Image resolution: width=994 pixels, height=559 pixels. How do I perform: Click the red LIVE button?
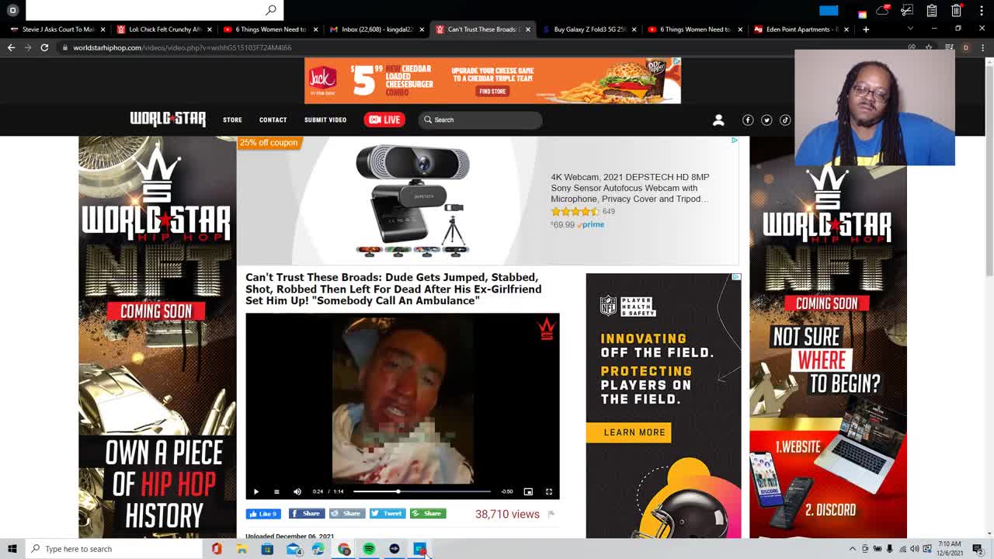tap(384, 120)
